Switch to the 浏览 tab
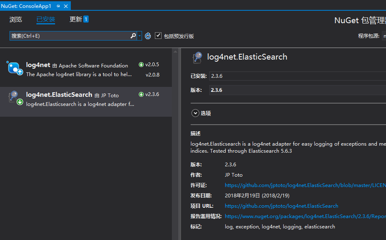The width and height of the screenshot is (386, 240). (15, 19)
